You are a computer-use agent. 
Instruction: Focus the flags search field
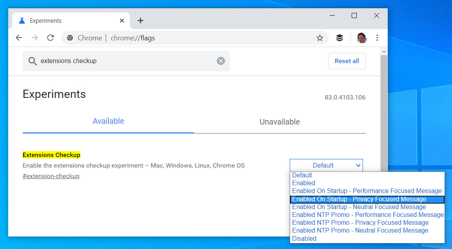tap(126, 61)
